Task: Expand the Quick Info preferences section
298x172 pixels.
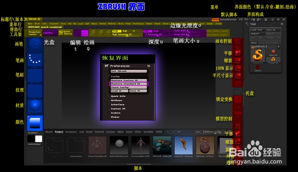Action: pyautogui.click(x=118, y=96)
